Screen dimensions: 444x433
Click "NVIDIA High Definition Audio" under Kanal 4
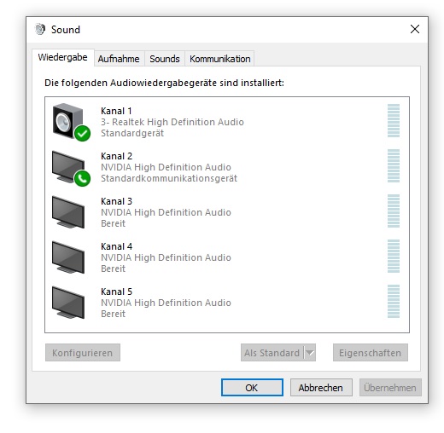tap(166, 257)
